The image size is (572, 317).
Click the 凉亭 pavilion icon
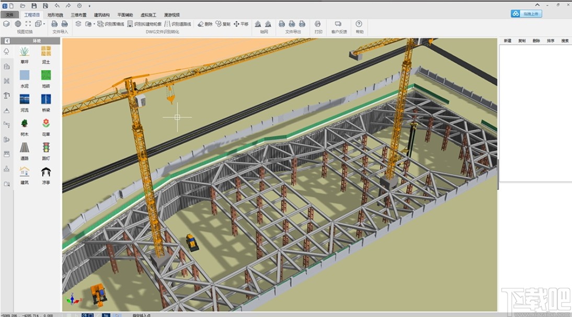(46, 172)
